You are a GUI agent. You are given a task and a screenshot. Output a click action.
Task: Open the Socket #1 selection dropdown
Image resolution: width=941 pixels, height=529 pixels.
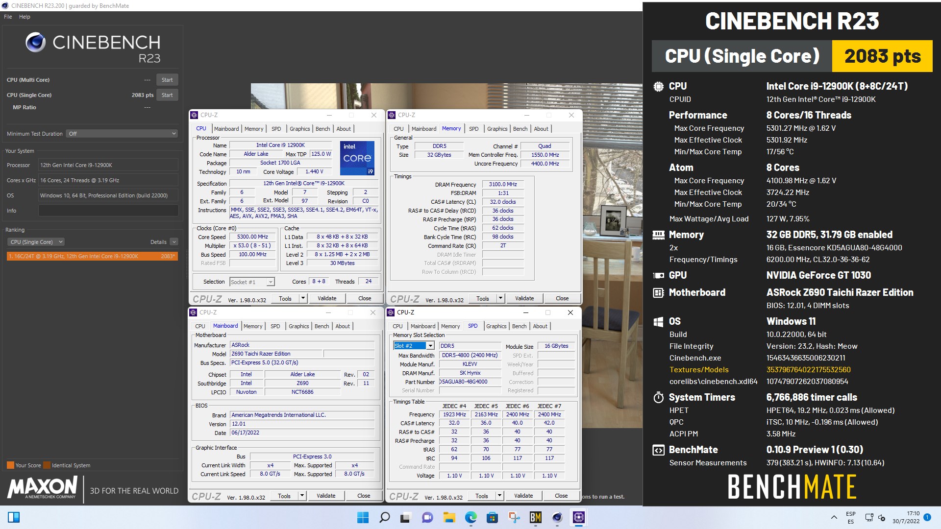point(252,282)
